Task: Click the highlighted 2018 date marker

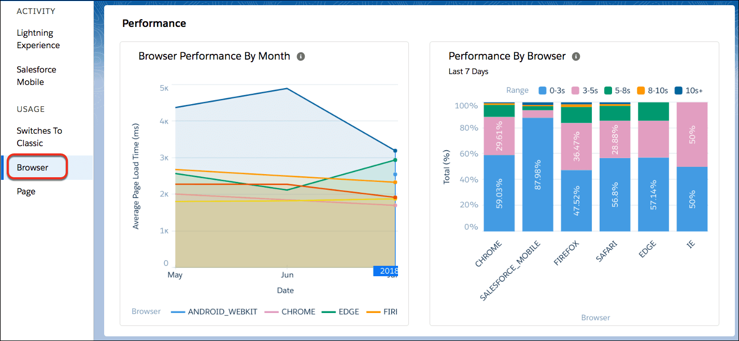Action: click(389, 271)
